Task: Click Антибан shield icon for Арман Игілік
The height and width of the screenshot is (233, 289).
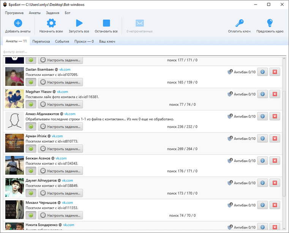Action: pyautogui.click(x=230, y=138)
